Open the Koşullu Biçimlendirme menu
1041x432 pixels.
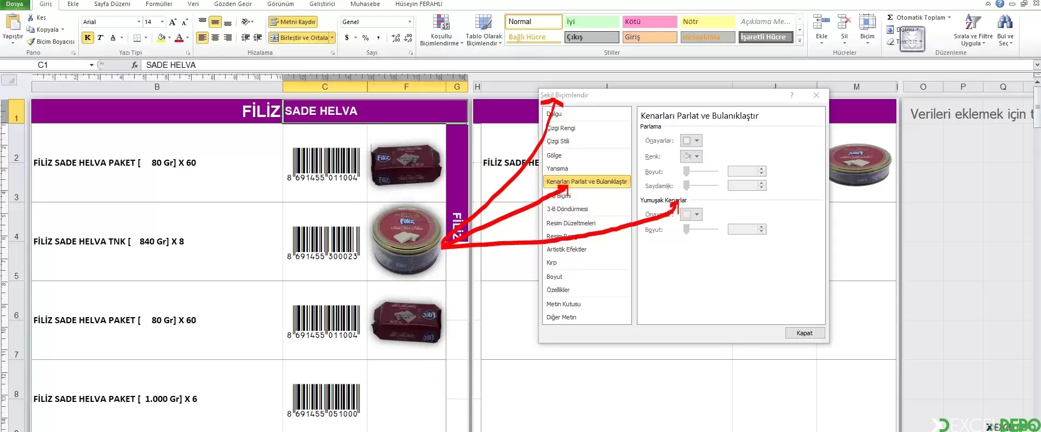click(x=441, y=30)
